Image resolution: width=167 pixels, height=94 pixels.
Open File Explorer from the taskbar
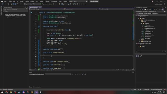tap(11, 92)
